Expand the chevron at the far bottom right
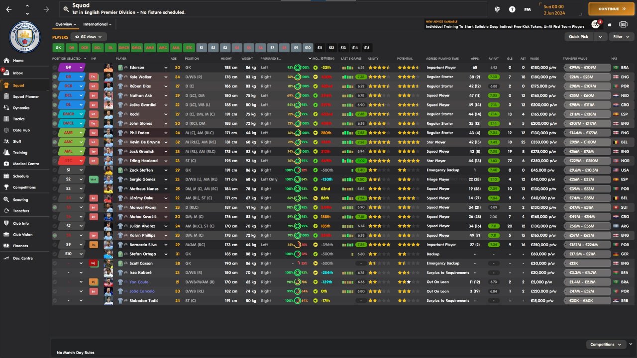The height and width of the screenshot is (358, 637). tap(631, 344)
